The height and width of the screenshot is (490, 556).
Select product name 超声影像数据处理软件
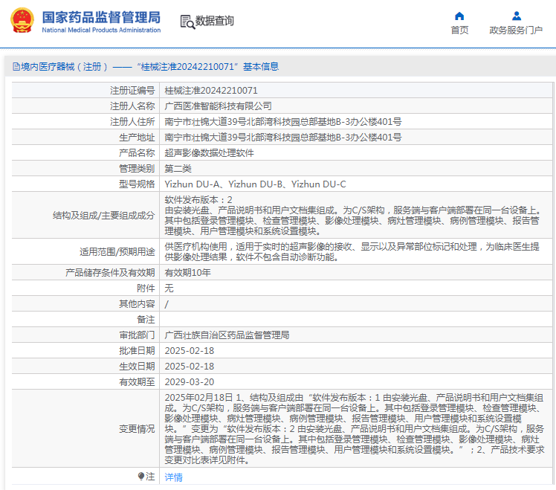209,153
